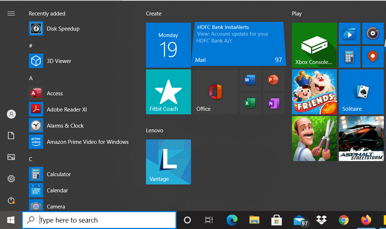Open the '#' section header

coord(31,46)
